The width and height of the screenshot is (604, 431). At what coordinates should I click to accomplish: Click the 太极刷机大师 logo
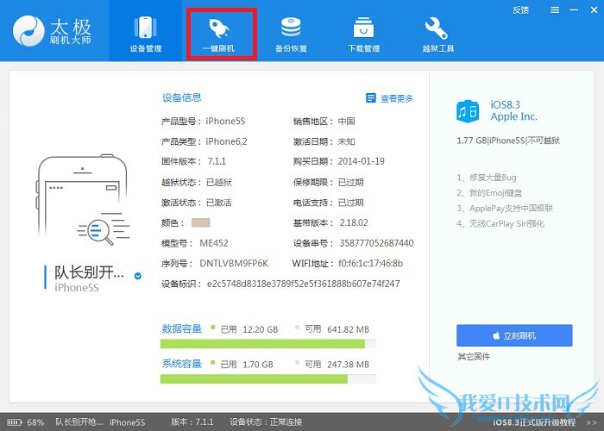(52, 31)
